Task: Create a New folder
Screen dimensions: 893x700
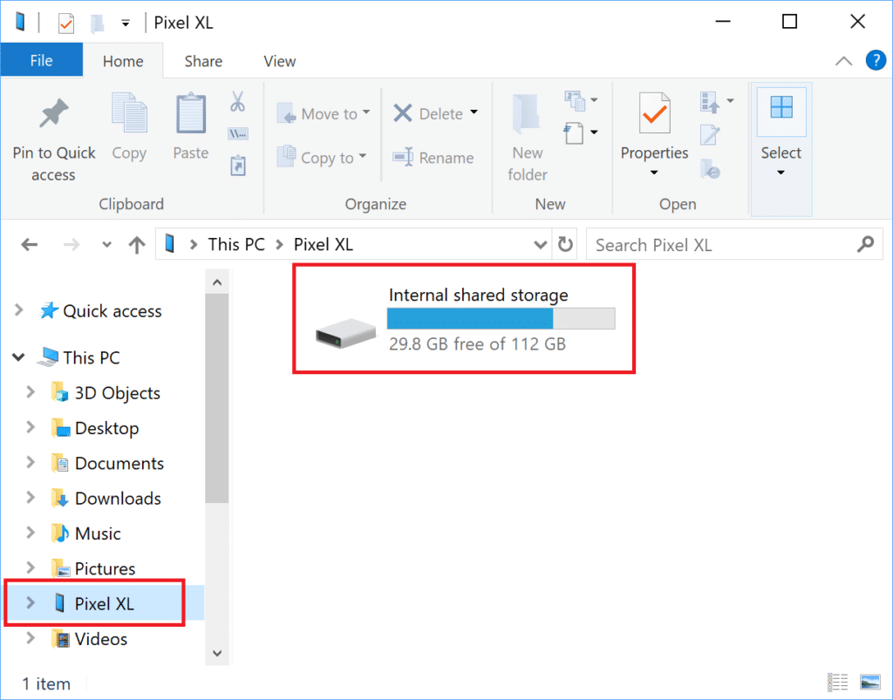Action: [528, 139]
